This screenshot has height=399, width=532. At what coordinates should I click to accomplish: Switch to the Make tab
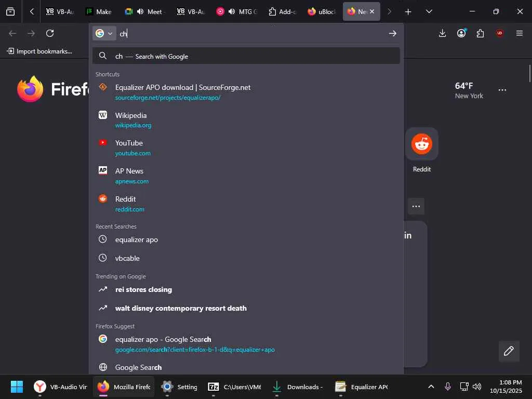(x=99, y=11)
